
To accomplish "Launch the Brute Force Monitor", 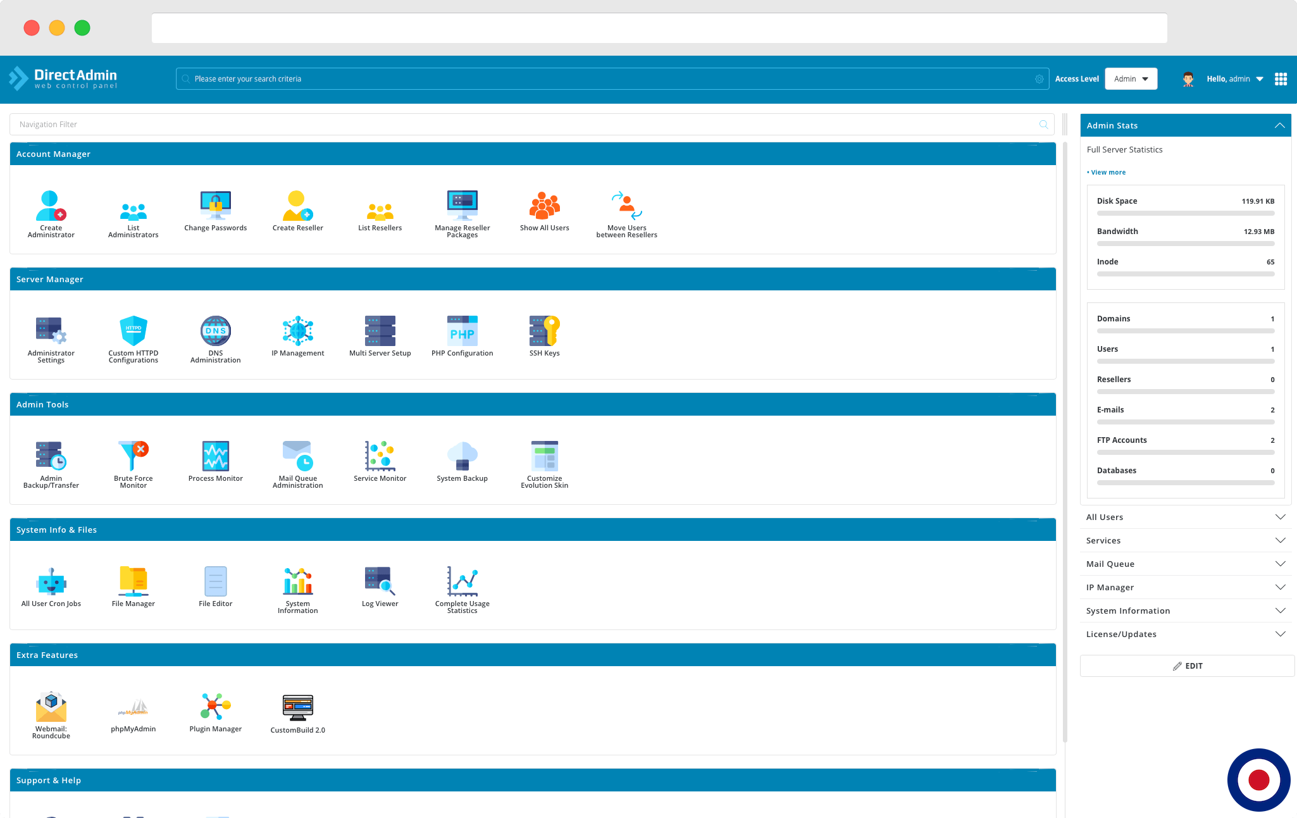I will (133, 462).
